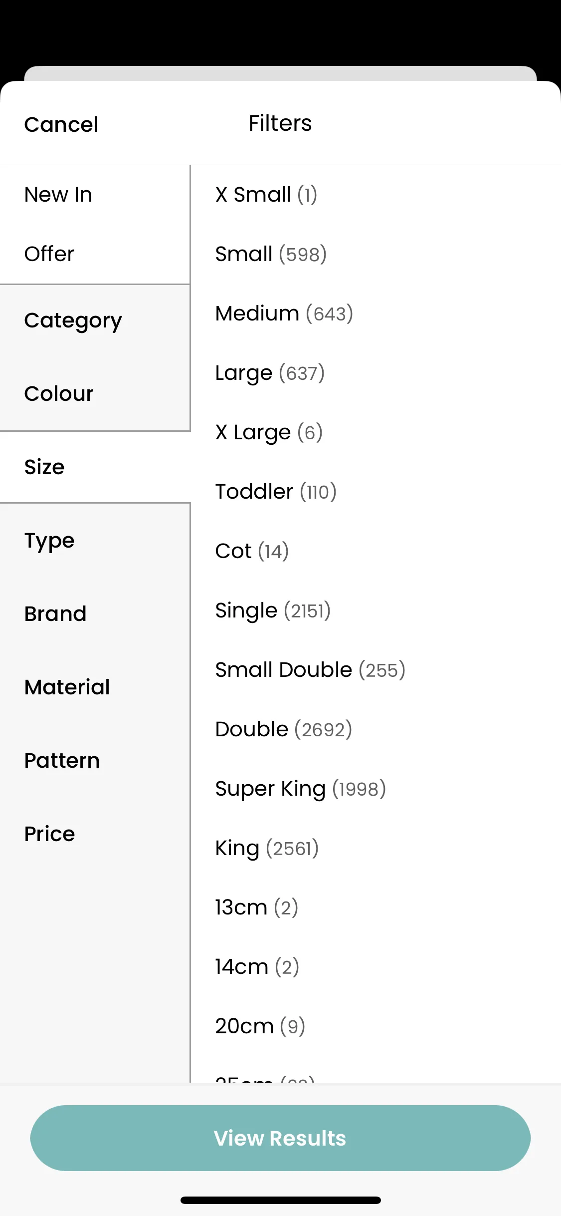Select the Toddler size filter
This screenshot has height=1216, width=561.
376,492
